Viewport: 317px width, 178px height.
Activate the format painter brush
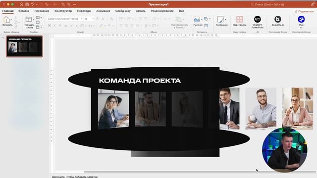click(x=16, y=27)
